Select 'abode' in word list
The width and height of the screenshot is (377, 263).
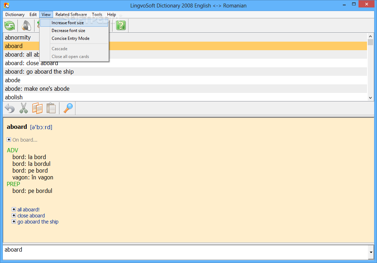pyautogui.click(x=185, y=80)
